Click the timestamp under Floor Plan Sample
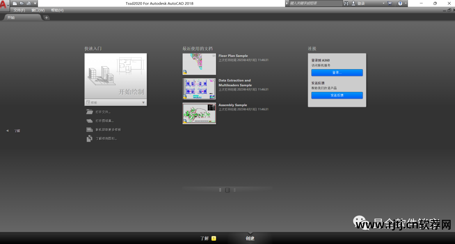This screenshot has height=244, width=455. click(x=244, y=60)
